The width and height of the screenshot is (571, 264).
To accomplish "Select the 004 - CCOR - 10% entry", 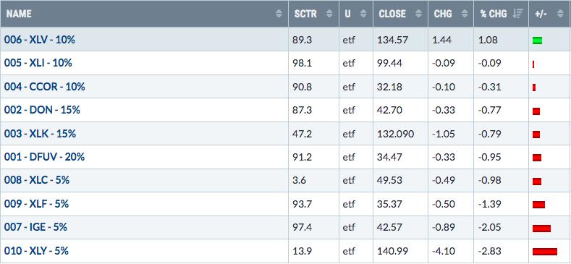I will click(x=44, y=87).
